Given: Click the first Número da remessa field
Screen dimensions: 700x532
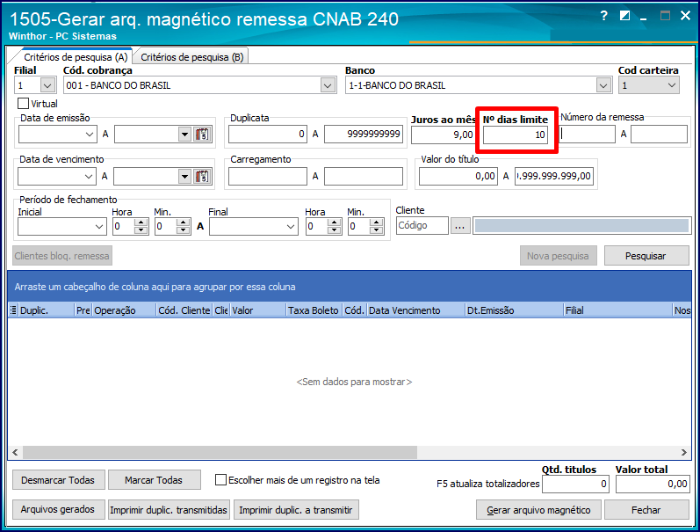Looking at the screenshot, I should click(x=587, y=134).
